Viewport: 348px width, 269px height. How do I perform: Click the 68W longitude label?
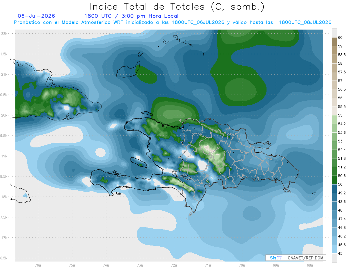[310, 265]
